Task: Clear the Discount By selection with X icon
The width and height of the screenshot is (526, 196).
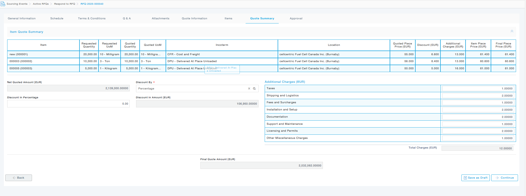Action: 249,89
